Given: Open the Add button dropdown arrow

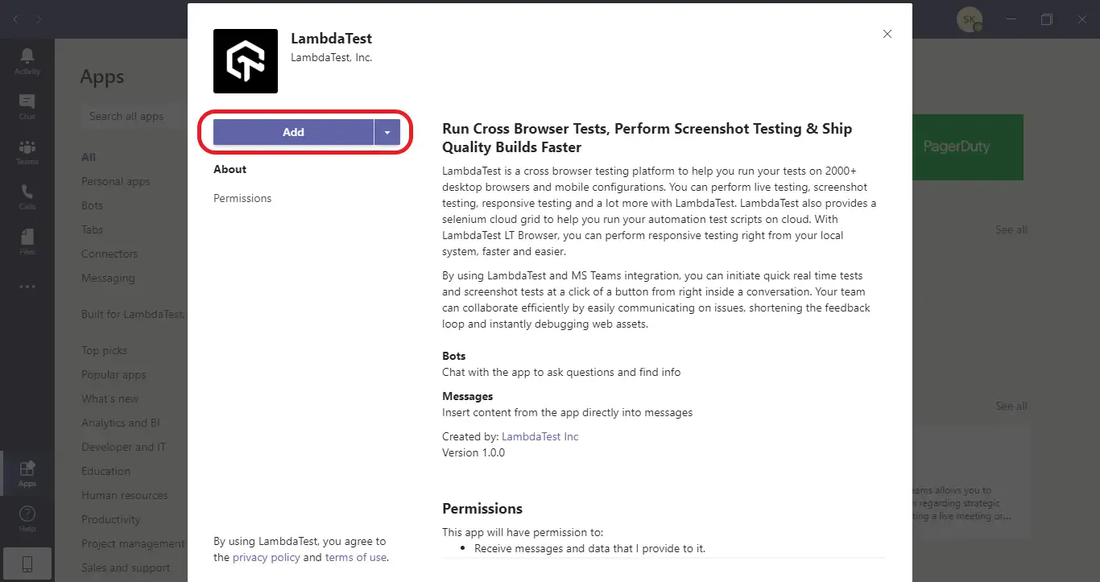Looking at the screenshot, I should click(387, 132).
